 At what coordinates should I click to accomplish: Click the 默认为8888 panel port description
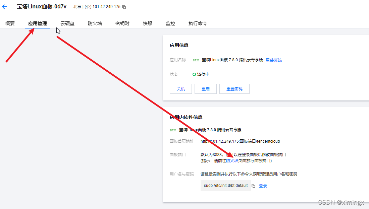point(243,155)
